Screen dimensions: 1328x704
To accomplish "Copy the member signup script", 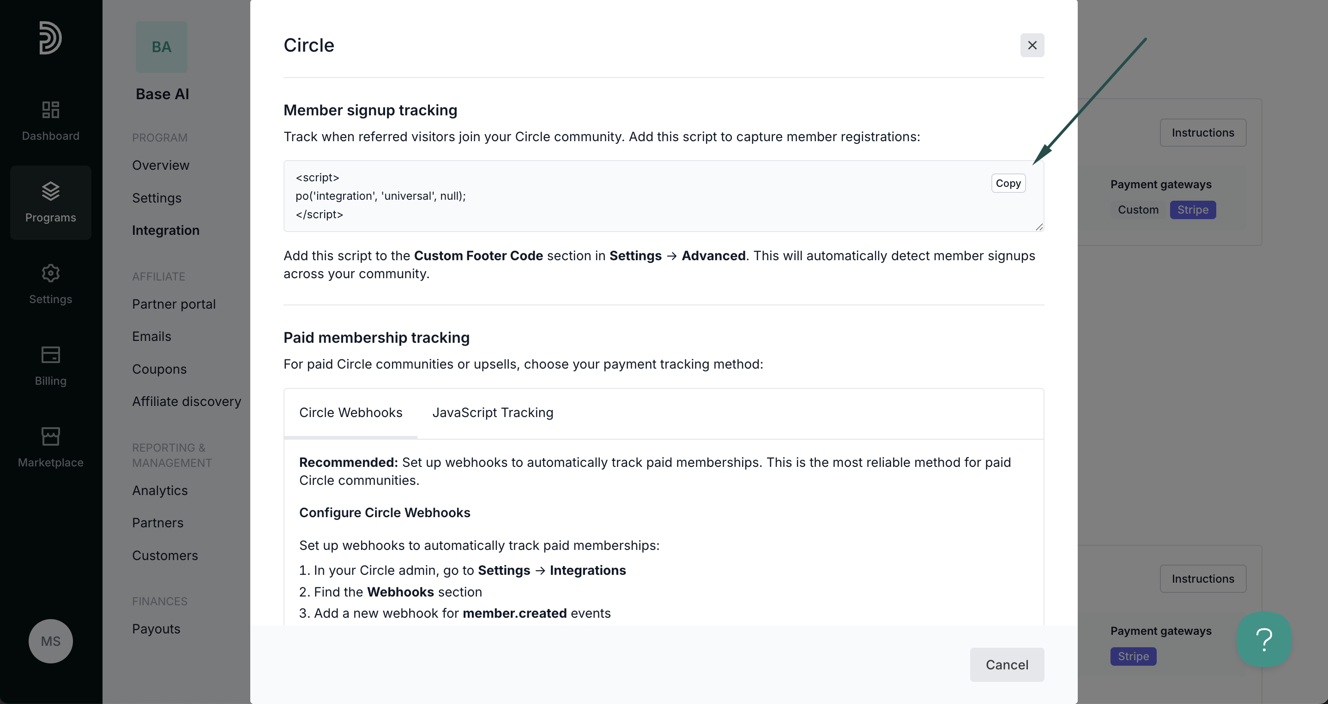I will click(1008, 183).
